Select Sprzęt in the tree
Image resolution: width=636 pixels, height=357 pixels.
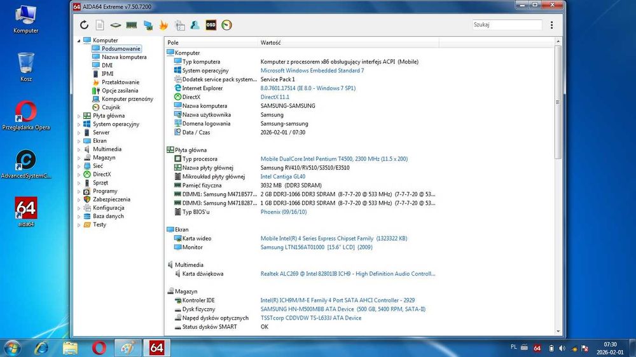[x=100, y=183]
